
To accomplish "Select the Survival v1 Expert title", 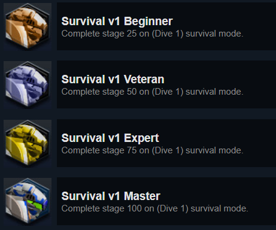I will pyautogui.click(x=110, y=138).
